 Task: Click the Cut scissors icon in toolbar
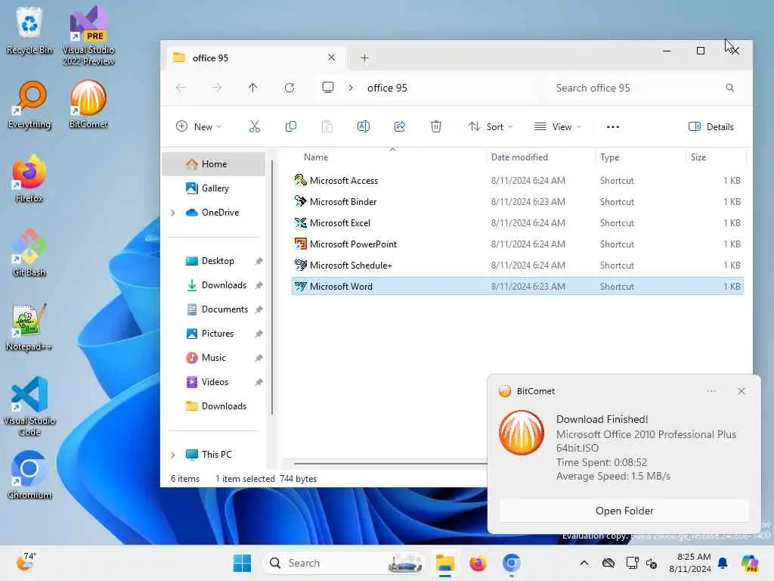pos(254,127)
